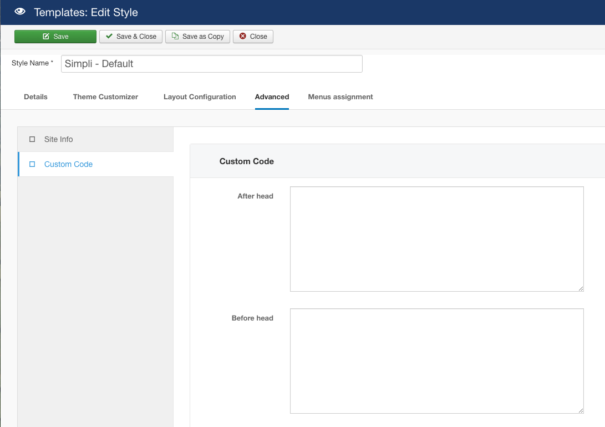Screen dimensions: 605x427
Task: Click the copy icon on Save as Copy
Action: 175,37
